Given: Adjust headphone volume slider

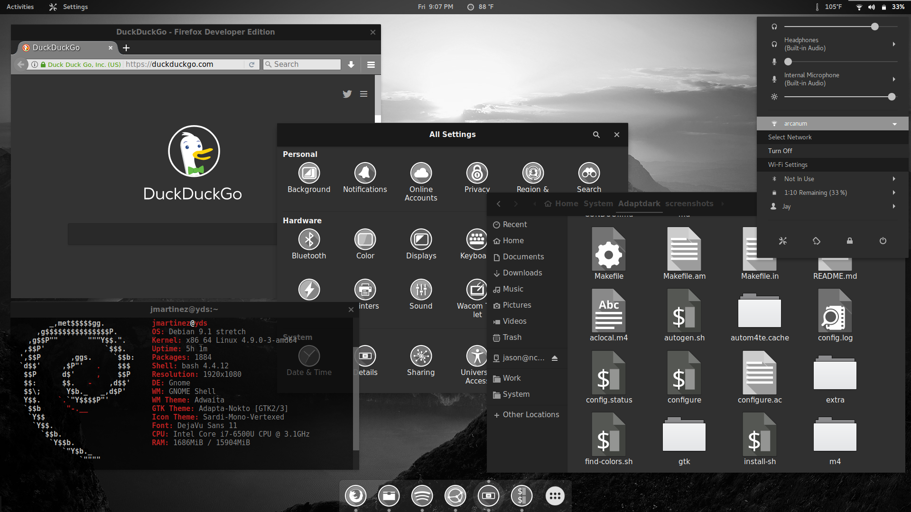Looking at the screenshot, I should coord(840,27).
